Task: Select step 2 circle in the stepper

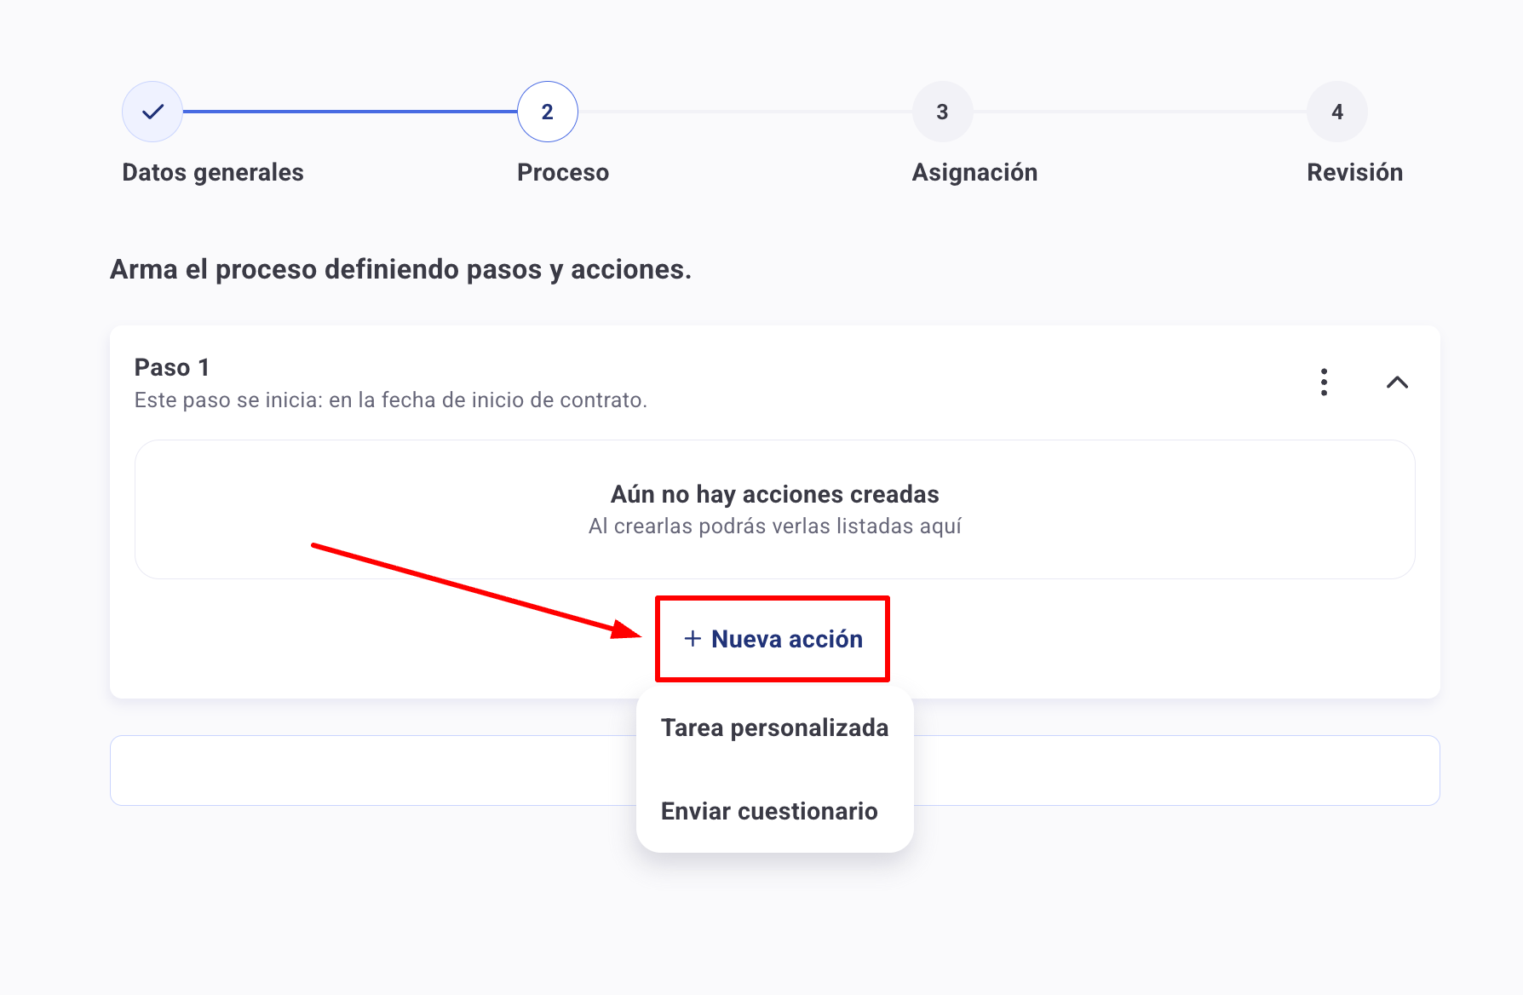Action: [x=547, y=112]
